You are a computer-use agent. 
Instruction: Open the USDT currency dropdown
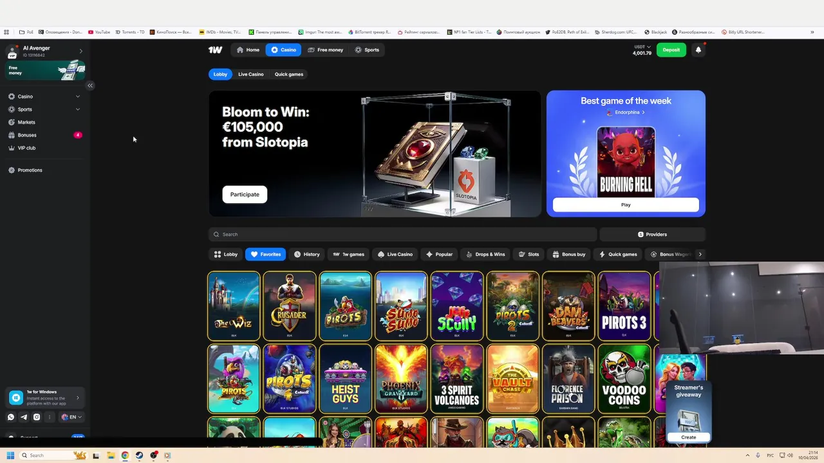click(642, 50)
